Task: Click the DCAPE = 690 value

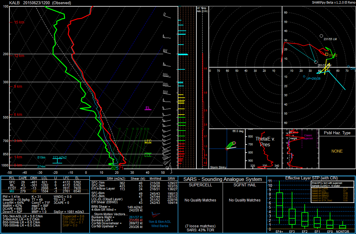Action: point(12,209)
